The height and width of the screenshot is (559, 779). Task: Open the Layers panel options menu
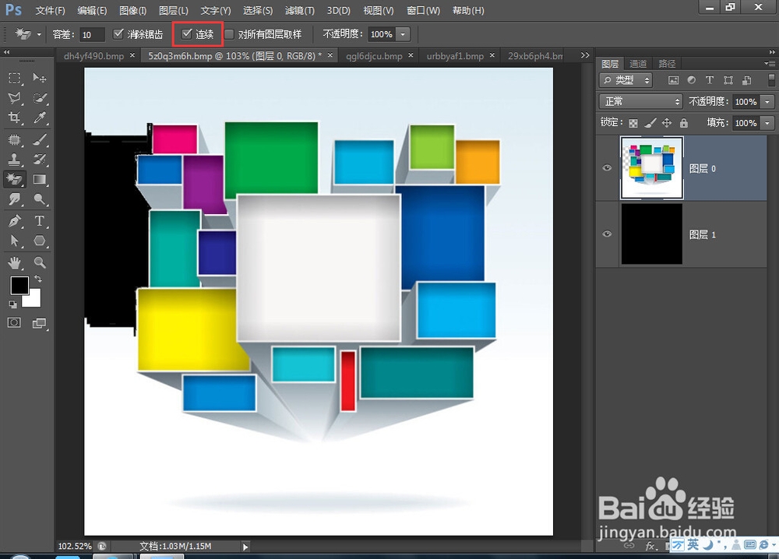pyautogui.click(x=770, y=63)
